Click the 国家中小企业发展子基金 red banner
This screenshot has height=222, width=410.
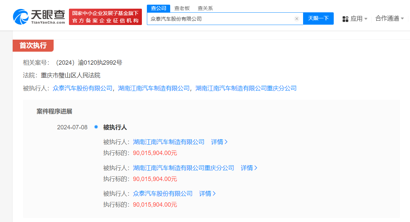coord(105,15)
